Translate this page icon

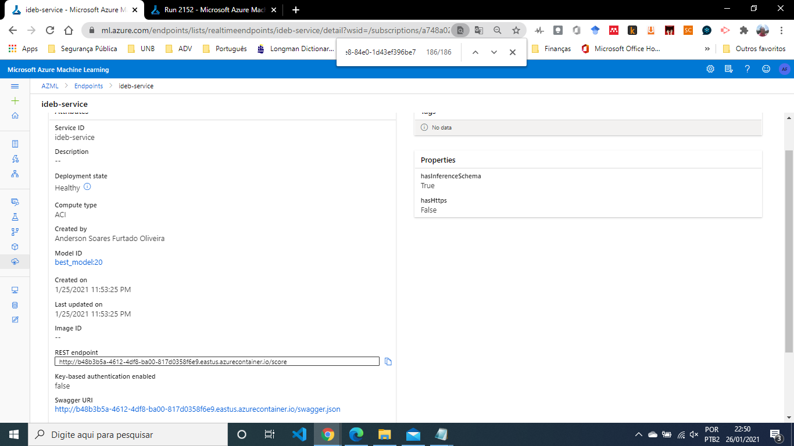[x=478, y=30]
